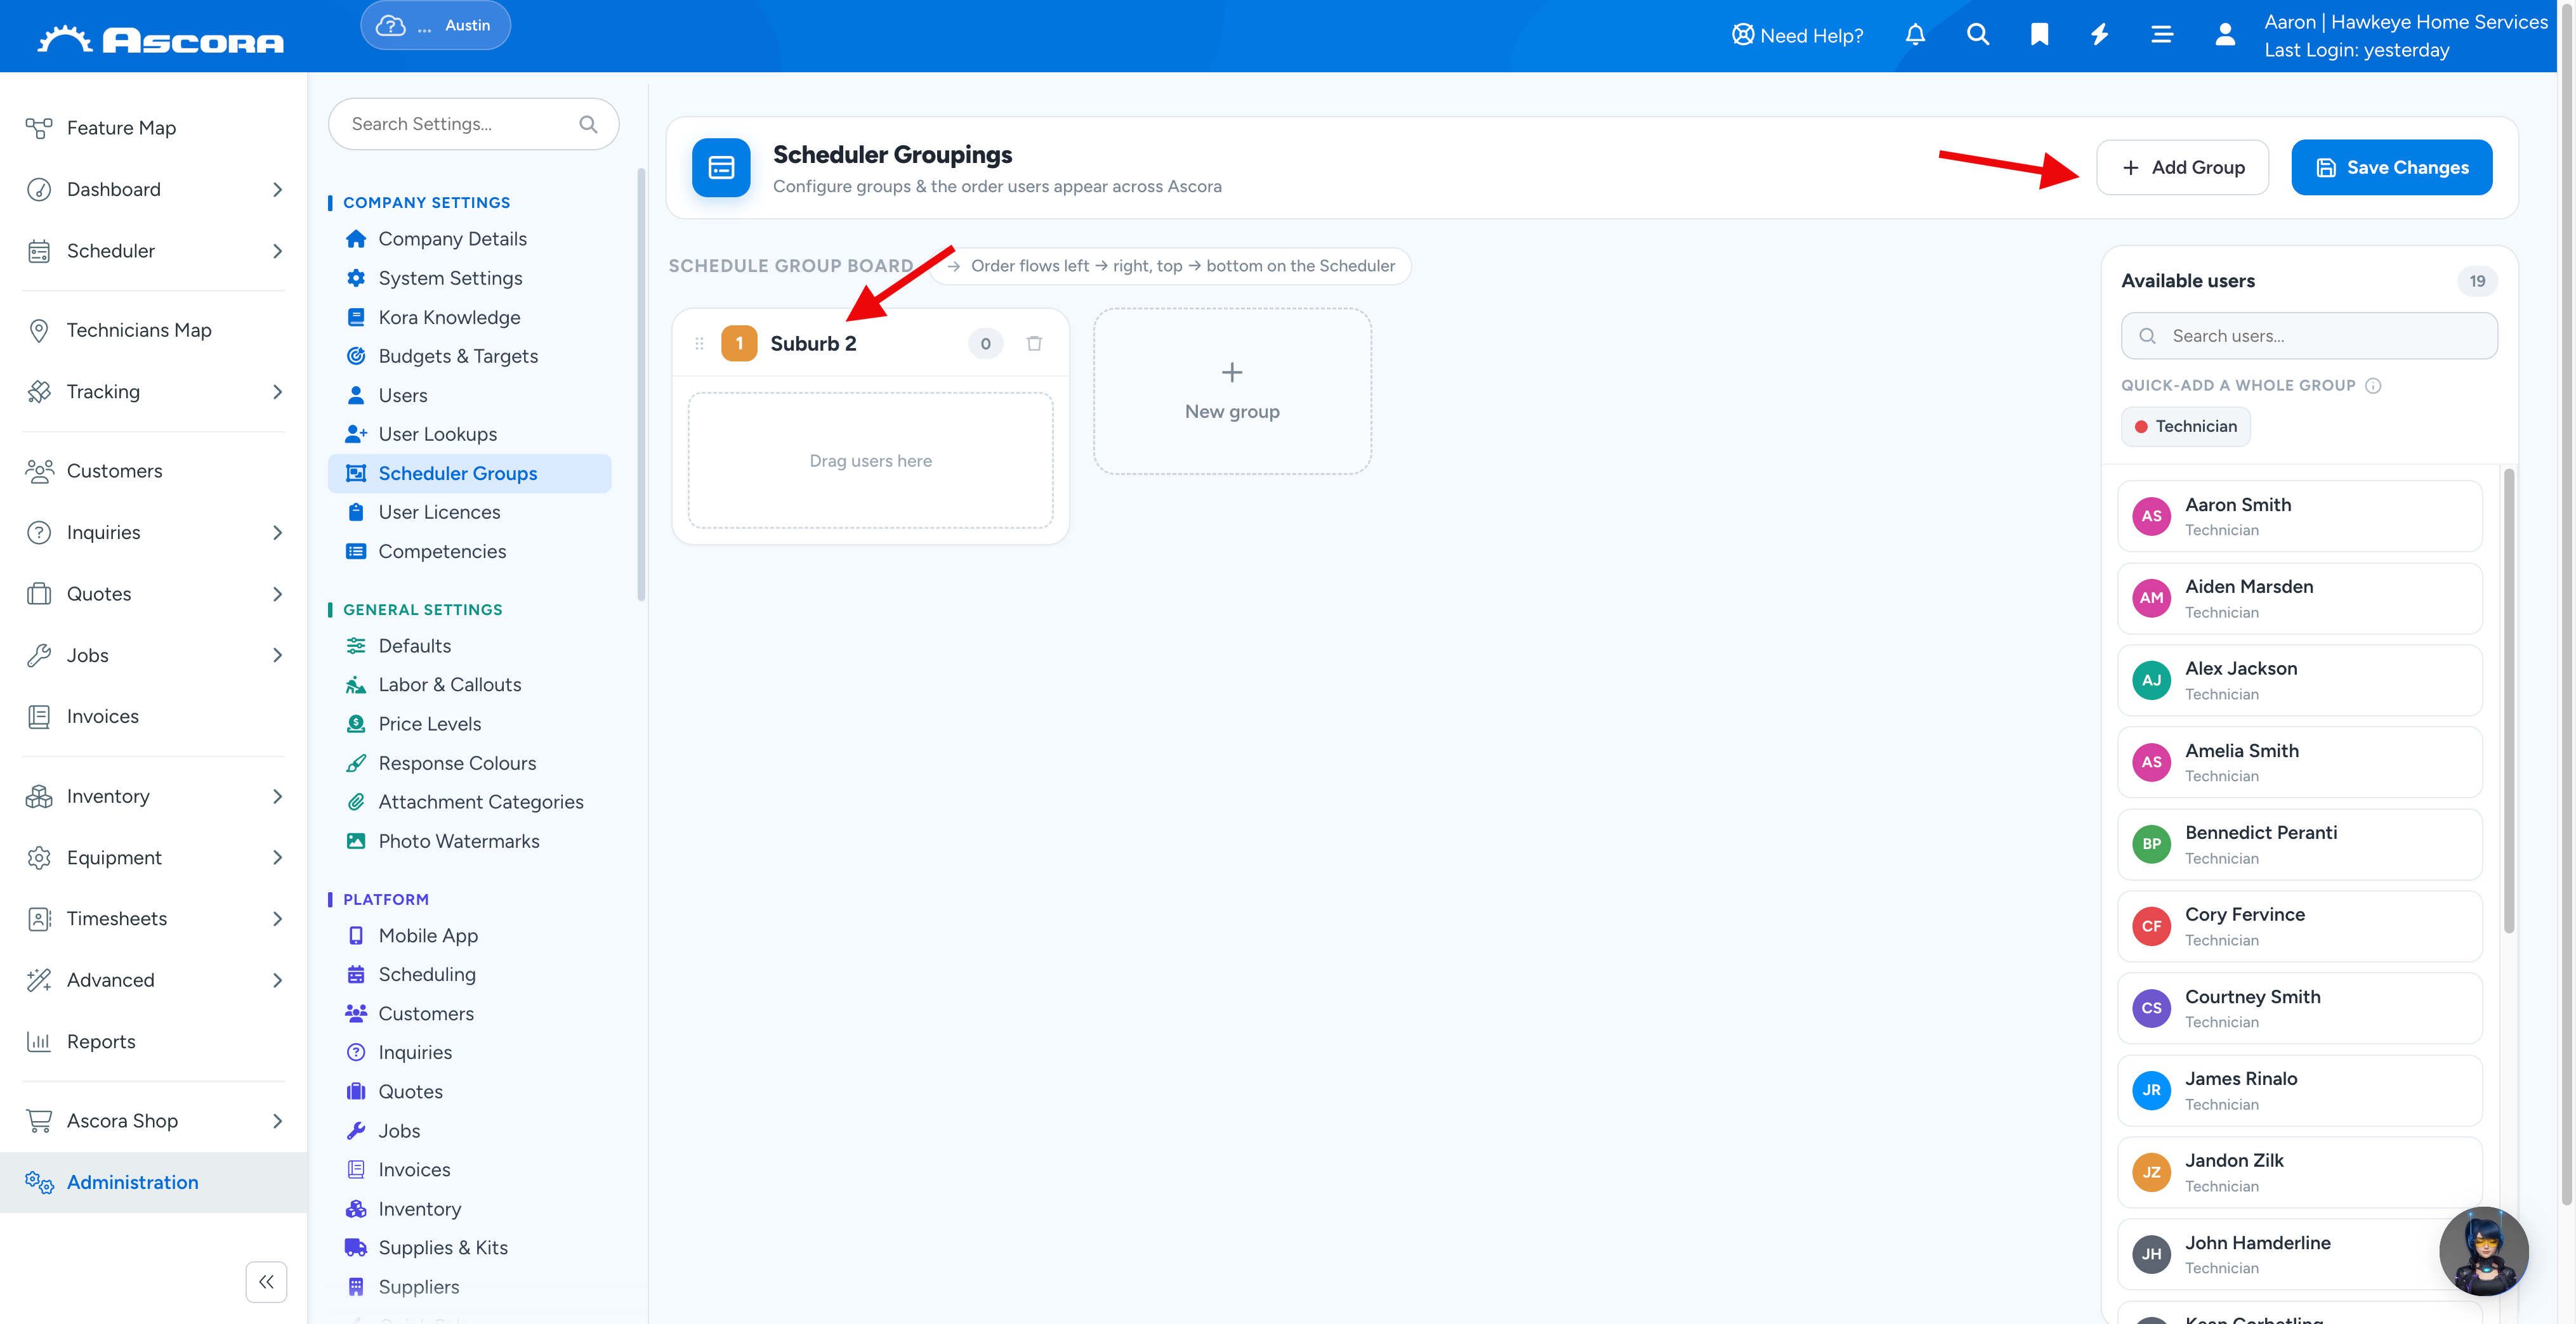The image size is (2576, 1324).
Task: Click the New group placeholder card
Action: [1232, 391]
